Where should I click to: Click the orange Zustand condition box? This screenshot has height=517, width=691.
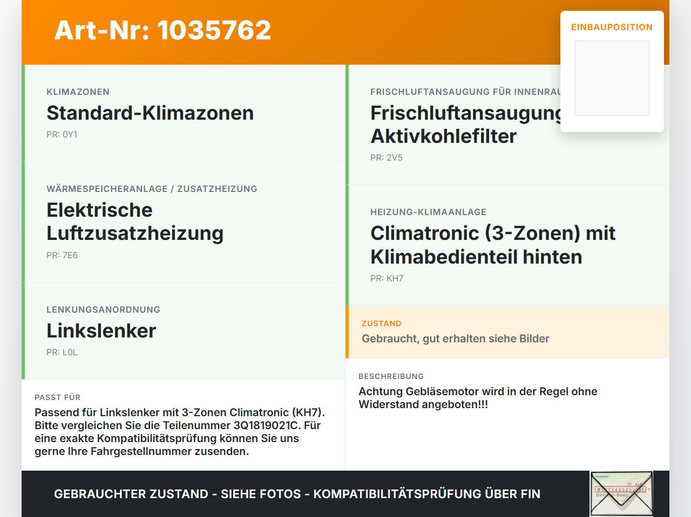pos(507,332)
